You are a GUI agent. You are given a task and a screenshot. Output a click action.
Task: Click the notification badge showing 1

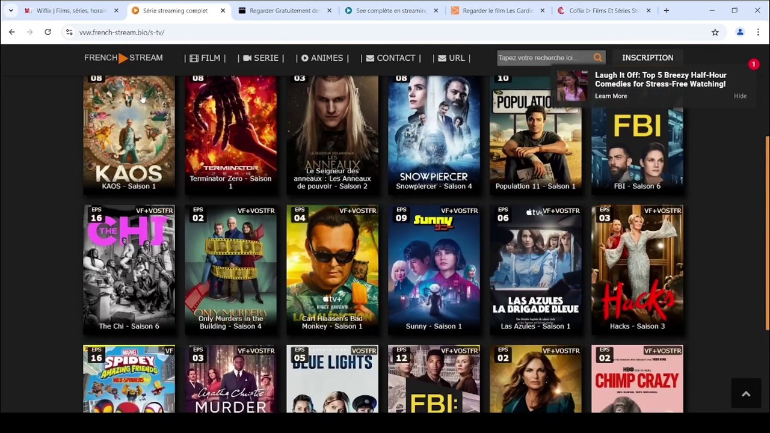click(753, 64)
